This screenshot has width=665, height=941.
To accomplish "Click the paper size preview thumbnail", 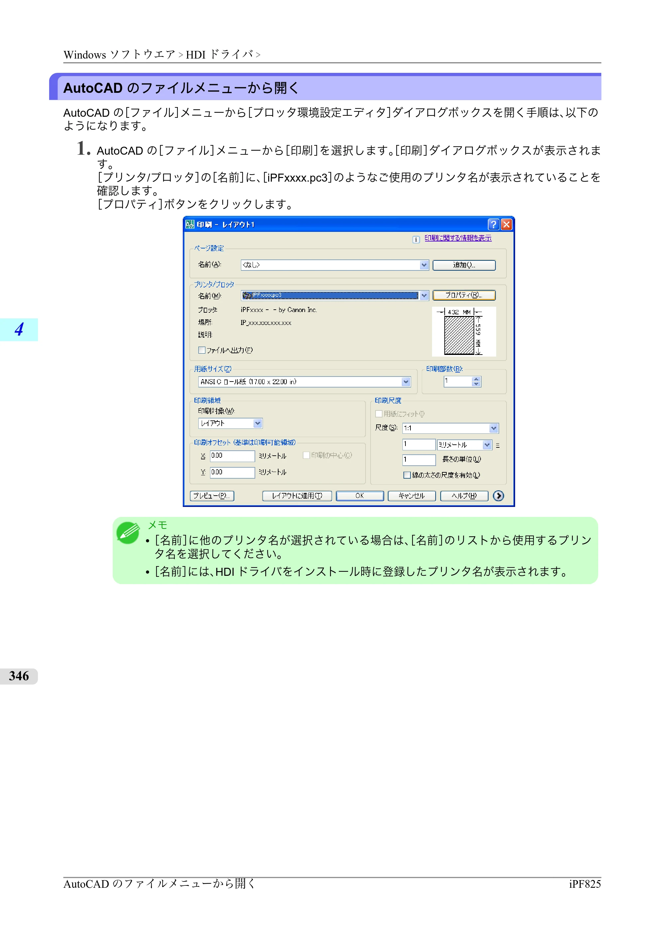I will tap(464, 332).
